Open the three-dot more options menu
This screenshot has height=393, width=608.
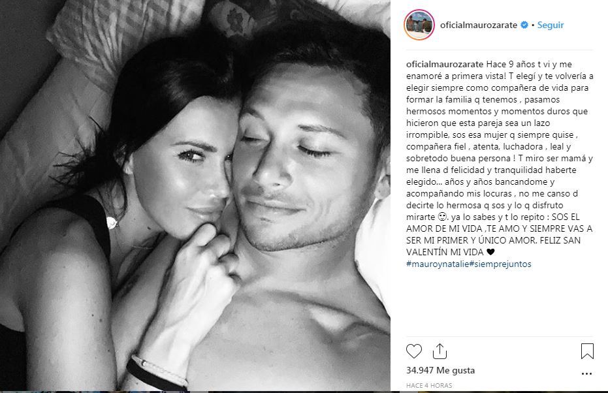(586, 374)
